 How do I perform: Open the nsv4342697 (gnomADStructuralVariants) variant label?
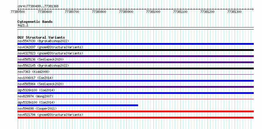50,47
